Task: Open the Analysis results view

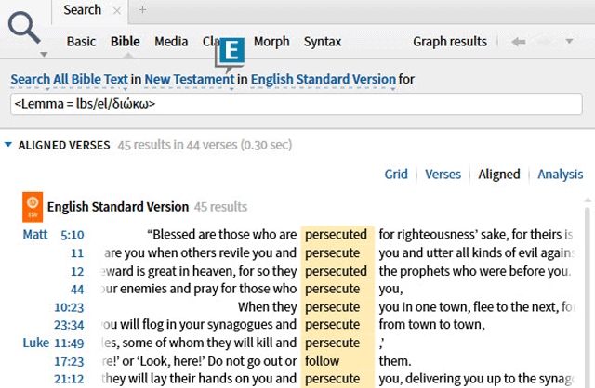Action: (560, 175)
